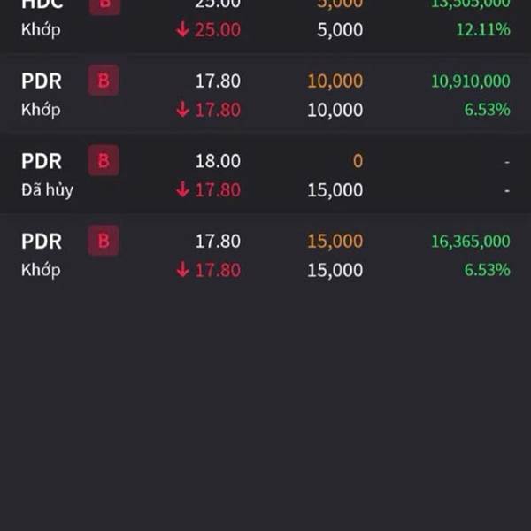Click down arrow in PDR 16,365,000 row
The width and height of the screenshot is (531, 531).
point(182,270)
